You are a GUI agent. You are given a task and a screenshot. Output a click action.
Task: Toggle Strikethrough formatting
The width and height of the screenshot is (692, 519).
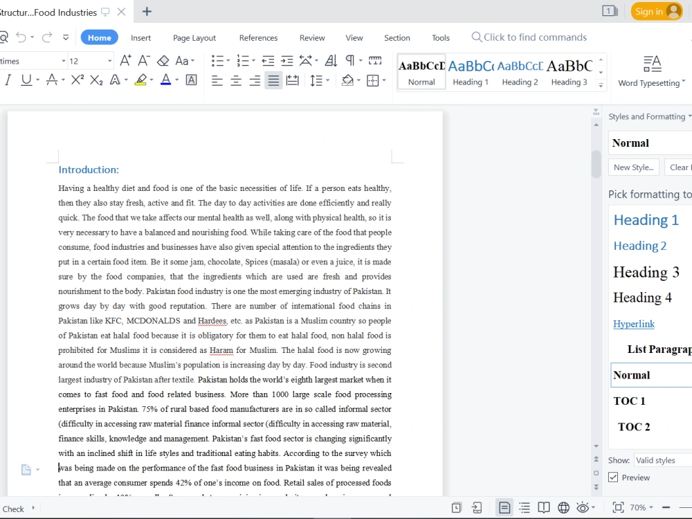tap(52, 80)
